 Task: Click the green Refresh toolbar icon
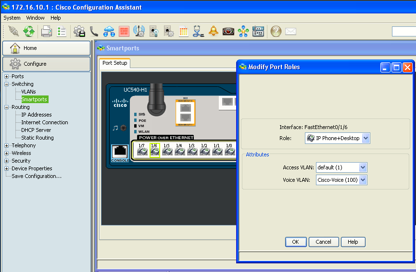pyautogui.click(x=29, y=31)
